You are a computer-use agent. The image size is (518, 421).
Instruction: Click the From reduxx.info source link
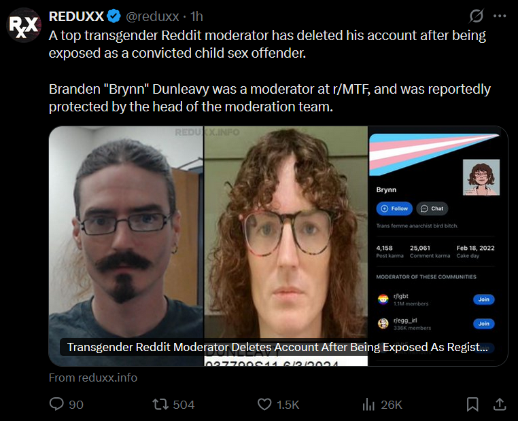pyautogui.click(x=93, y=378)
